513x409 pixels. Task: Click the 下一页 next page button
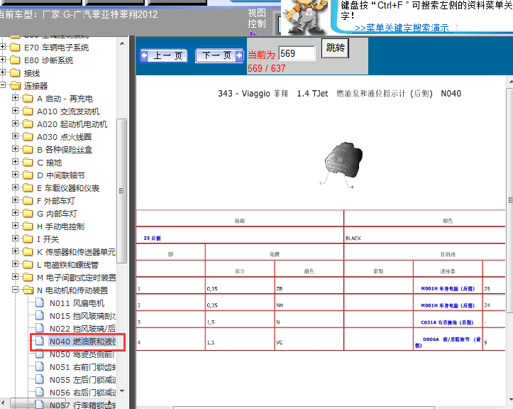(219, 55)
